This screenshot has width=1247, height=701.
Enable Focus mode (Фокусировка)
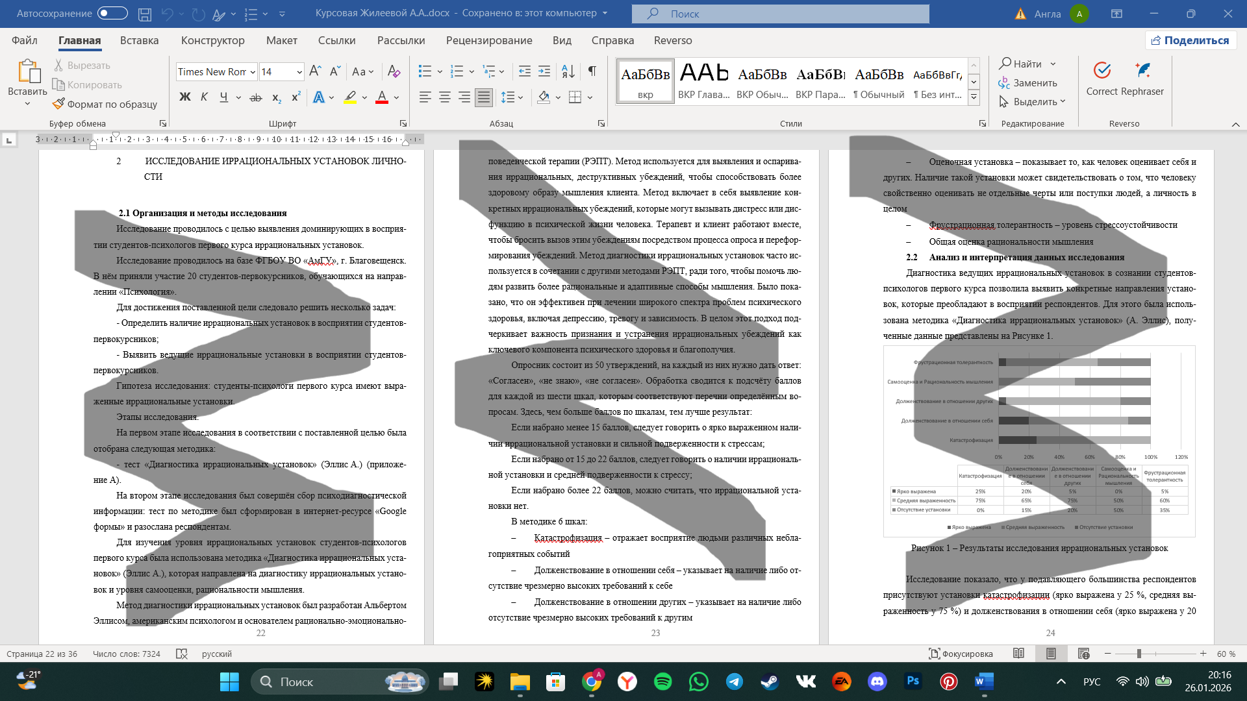[961, 654]
